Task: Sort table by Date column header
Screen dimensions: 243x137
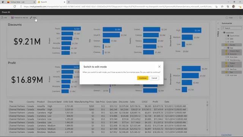Action: pyautogui.click(x=167, y=102)
